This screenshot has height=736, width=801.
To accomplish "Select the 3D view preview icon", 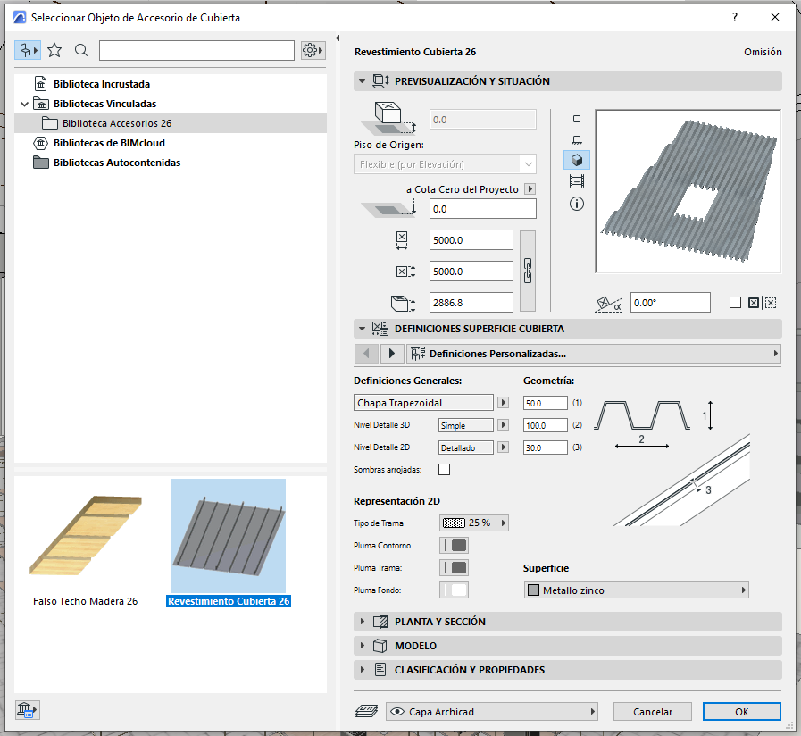I will (576, 160).
